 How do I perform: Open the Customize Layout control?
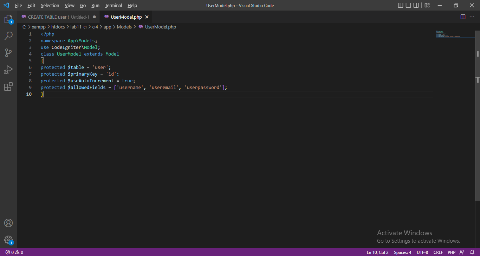(427, 5)
